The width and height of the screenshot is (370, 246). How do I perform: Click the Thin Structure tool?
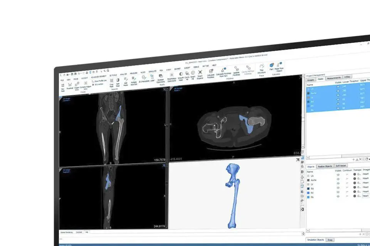point(262,66)
